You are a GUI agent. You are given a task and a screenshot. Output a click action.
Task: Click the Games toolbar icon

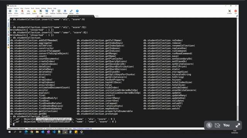(28, 12)
